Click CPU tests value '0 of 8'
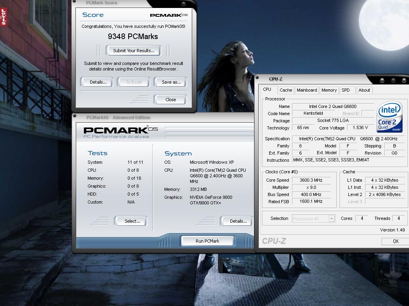Image resolution: width=409 pixels, height=306 pixels. 133,170
